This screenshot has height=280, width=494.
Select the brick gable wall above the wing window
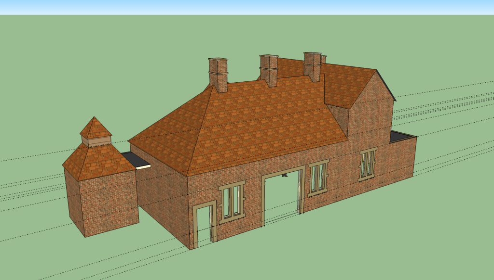pyautogui.click(x=369, y=115)
